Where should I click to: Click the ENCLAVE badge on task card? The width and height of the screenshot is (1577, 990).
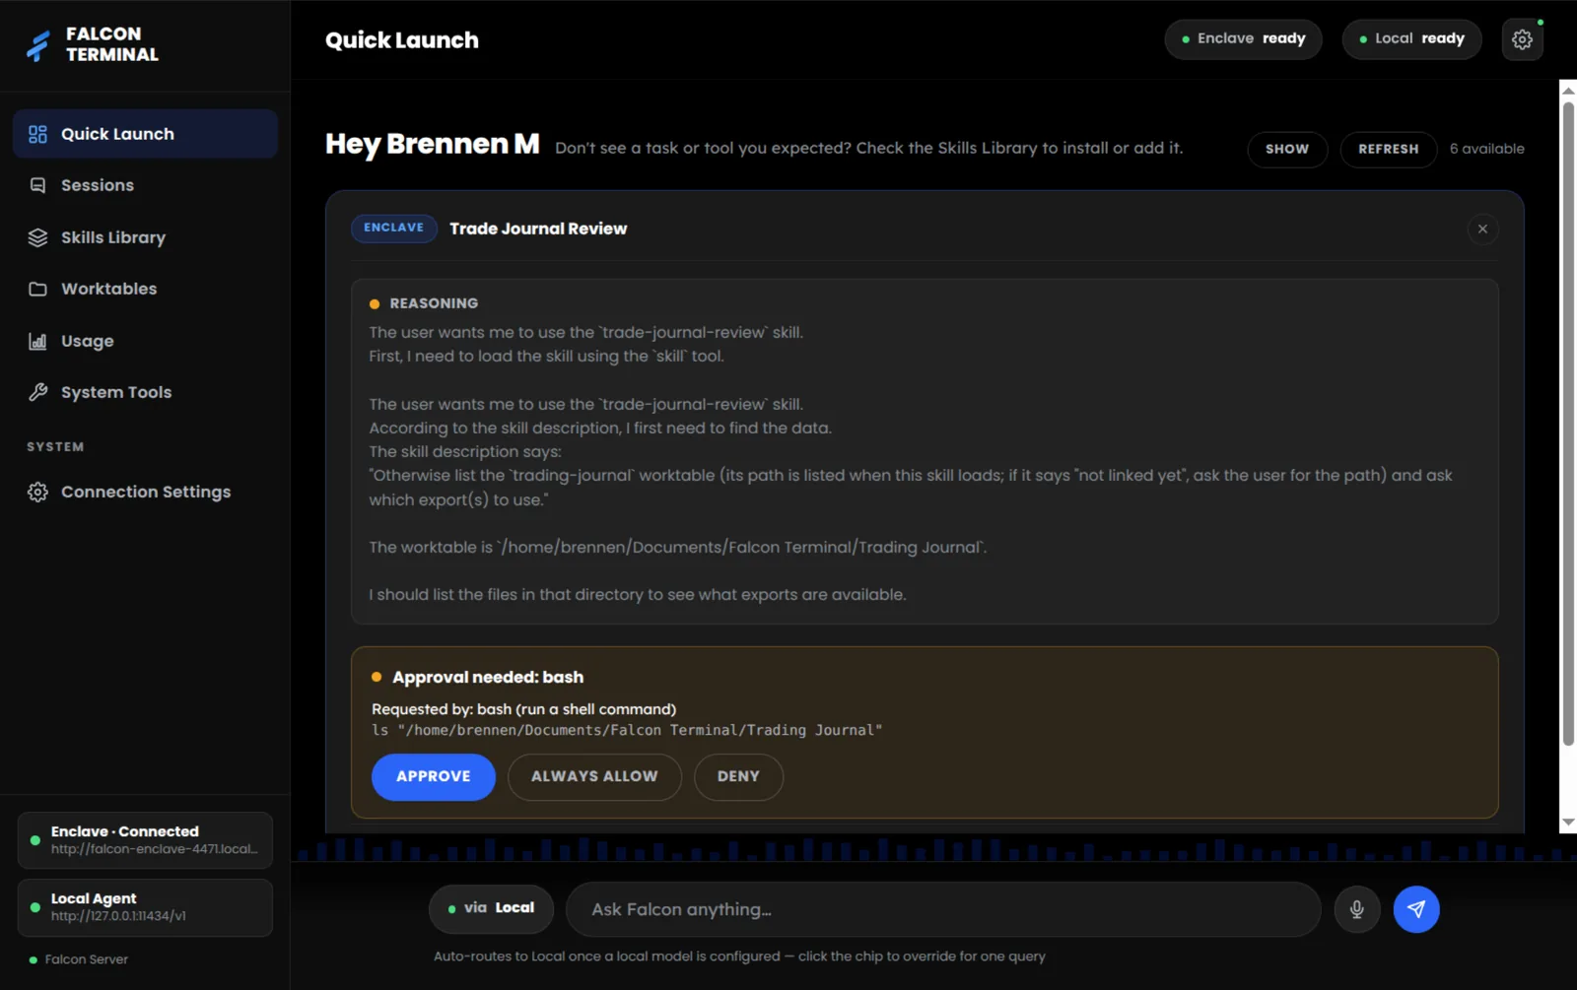click(393, 228)
